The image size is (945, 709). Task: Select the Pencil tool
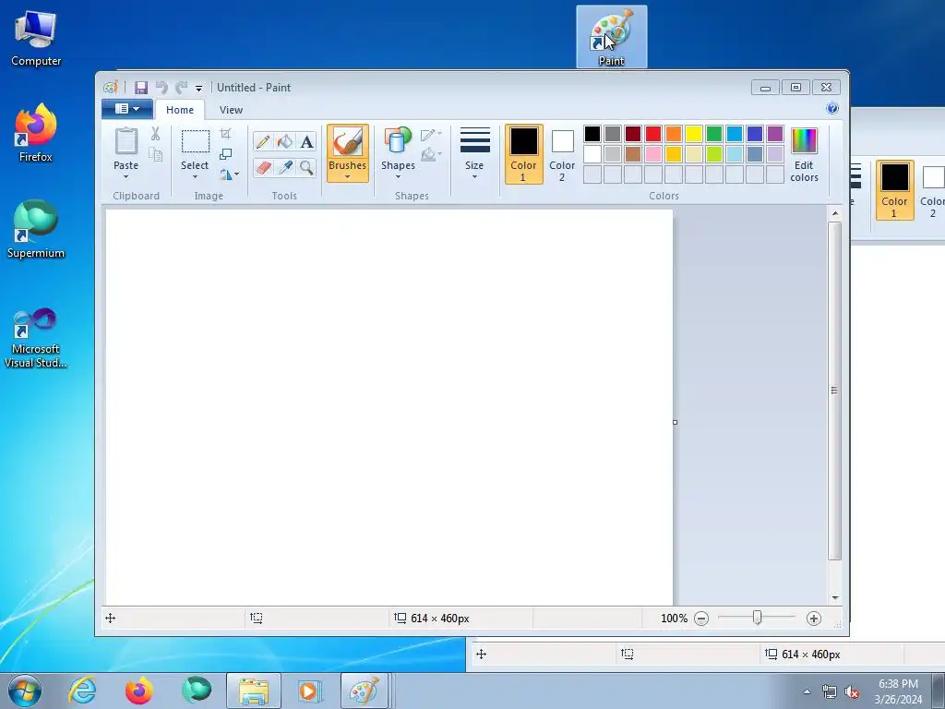(263, 141)
